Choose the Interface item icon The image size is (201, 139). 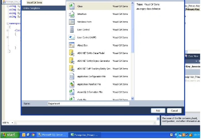(72, 14)
